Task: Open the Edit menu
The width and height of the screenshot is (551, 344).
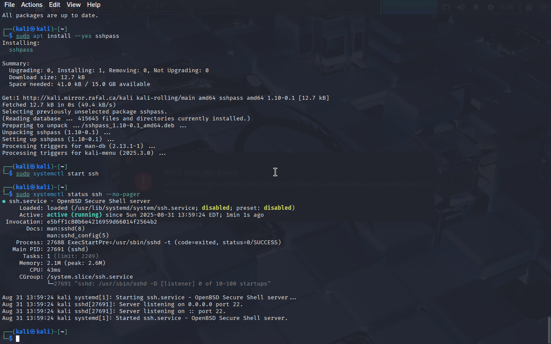Action: (x=55, y=5)
